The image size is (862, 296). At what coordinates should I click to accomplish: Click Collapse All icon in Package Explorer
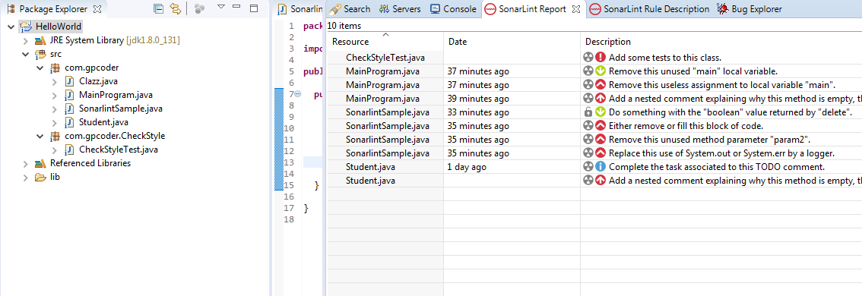(x=158, y=9)
